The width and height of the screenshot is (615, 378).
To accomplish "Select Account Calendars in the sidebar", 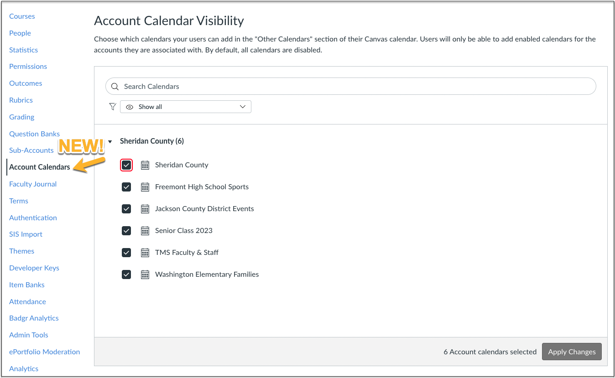I will 39,167.
